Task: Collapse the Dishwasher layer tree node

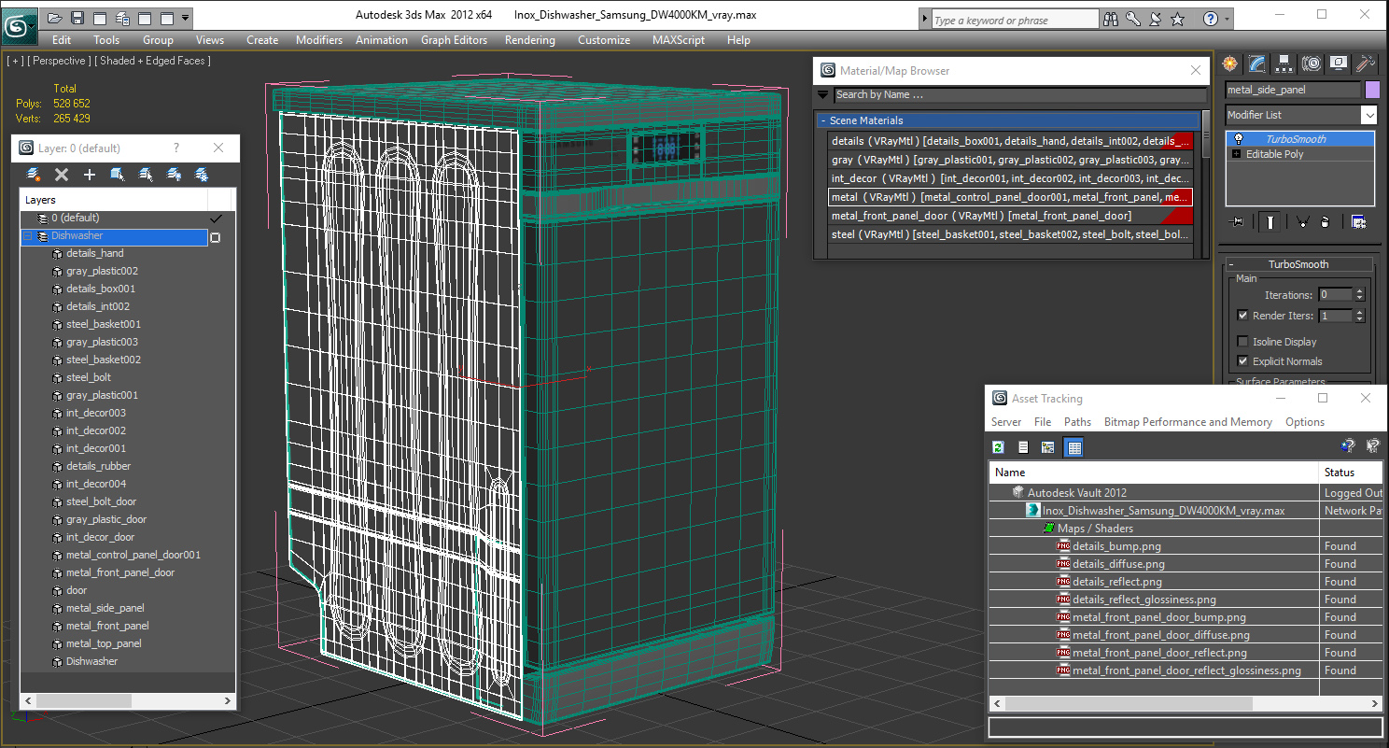Action: pos(27,237)
